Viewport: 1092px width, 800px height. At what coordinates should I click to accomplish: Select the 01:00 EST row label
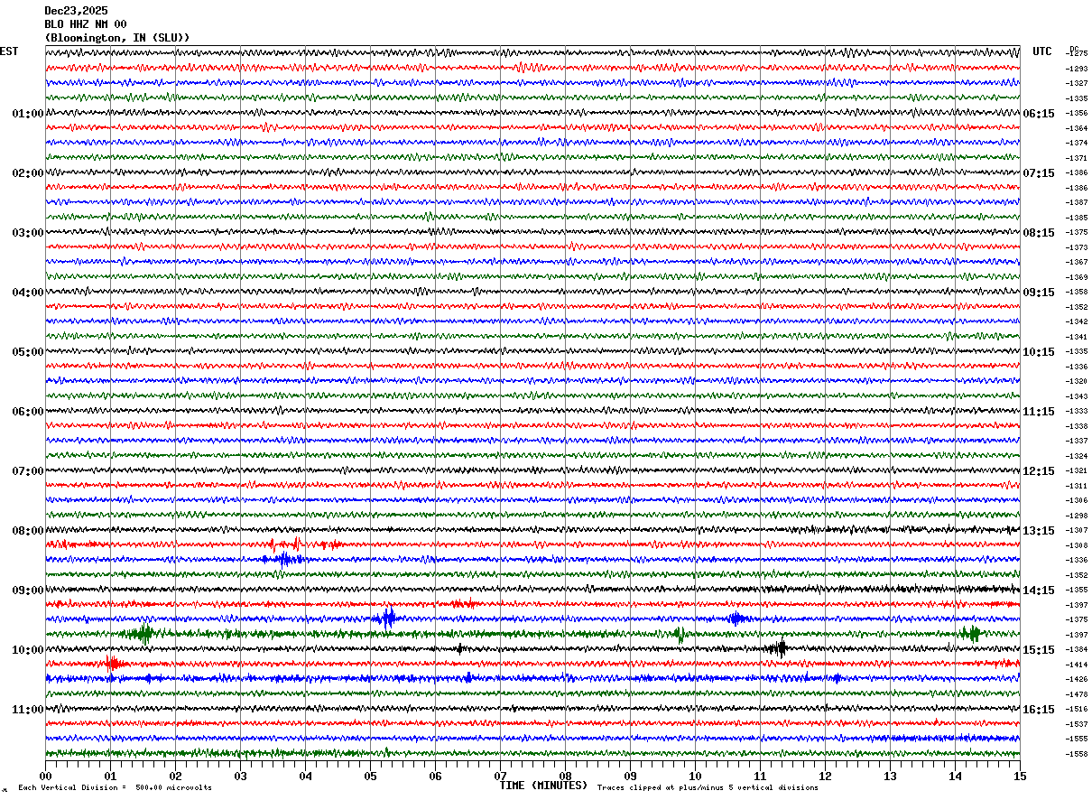click(x=28, y=114)
